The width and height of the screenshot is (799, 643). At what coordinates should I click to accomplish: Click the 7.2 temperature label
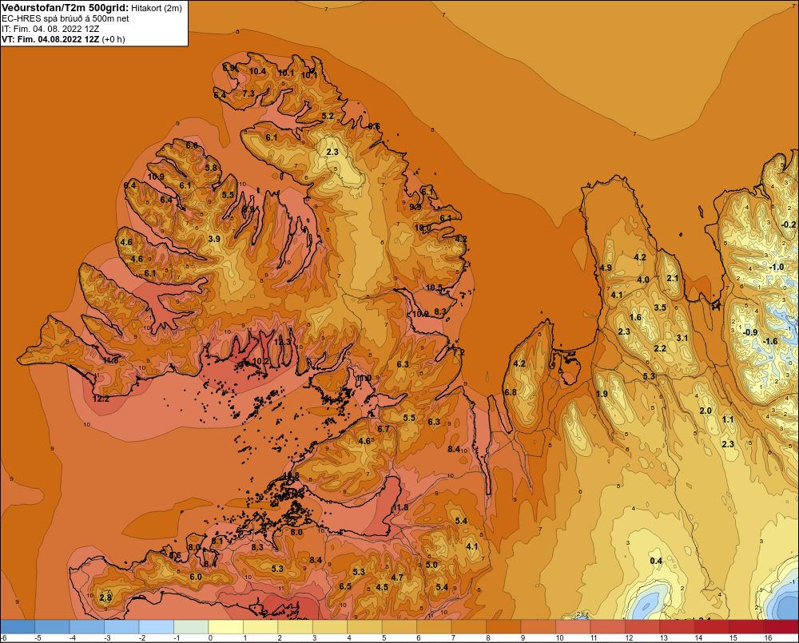[x=459, y=351]
